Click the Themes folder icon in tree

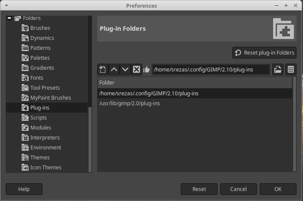(x=25, y=158)
